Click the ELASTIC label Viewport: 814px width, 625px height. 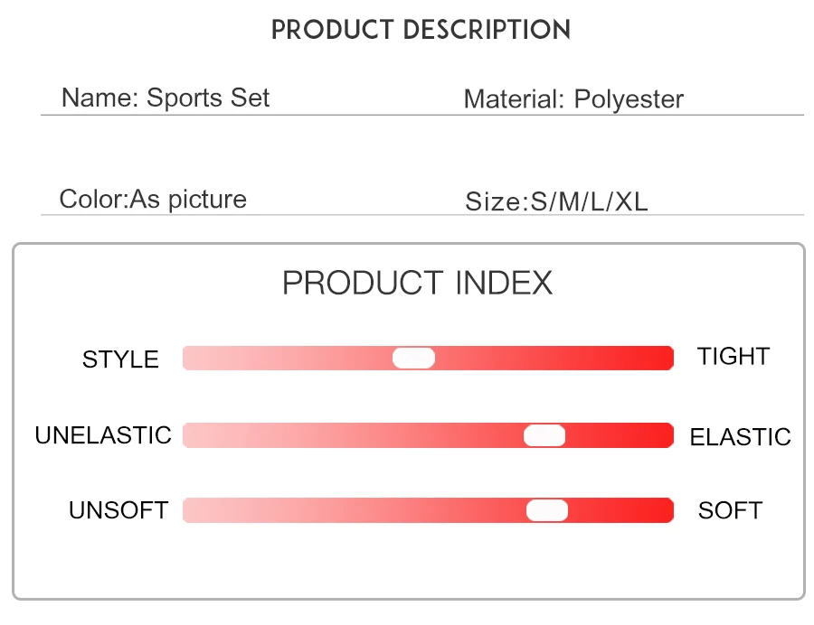[x=740, y=438]
